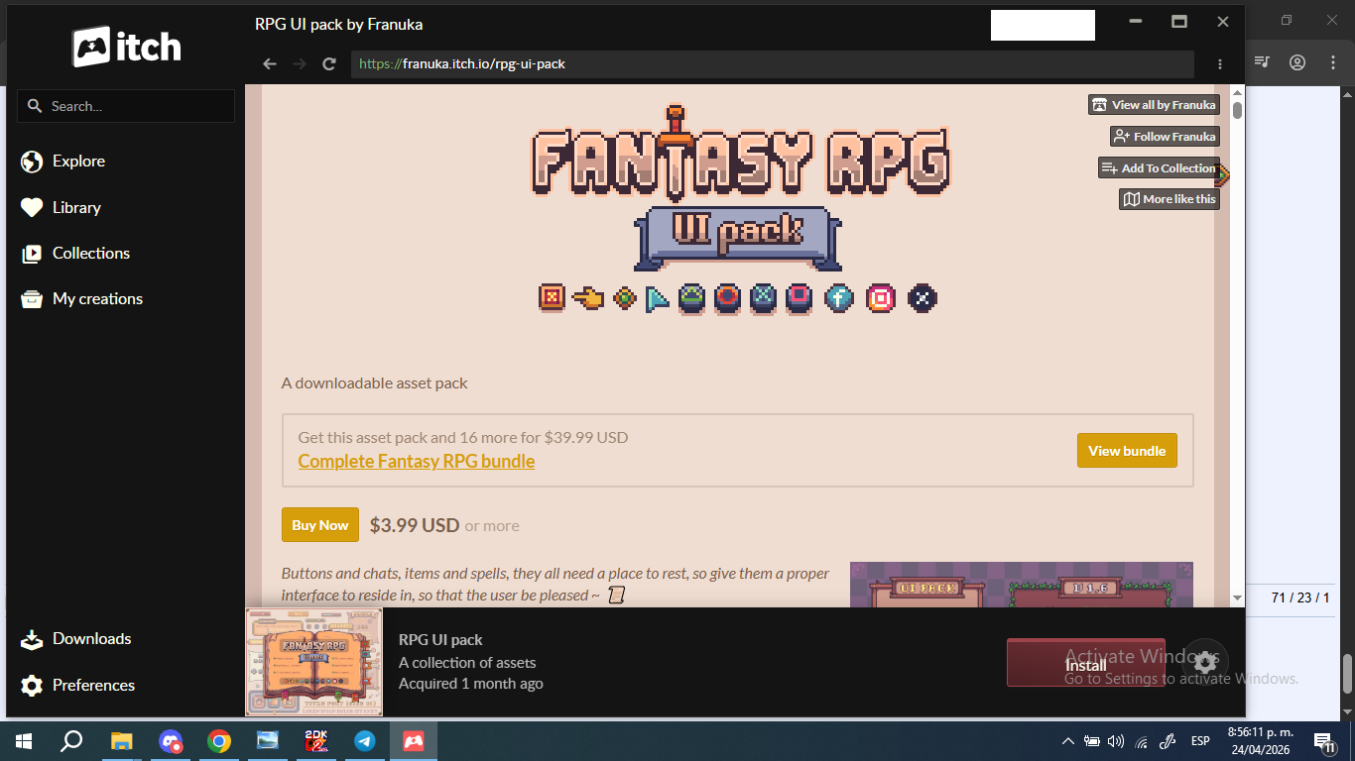
Task: Click the restore button of the background Chrome window
Action: tap(1287, 20)
